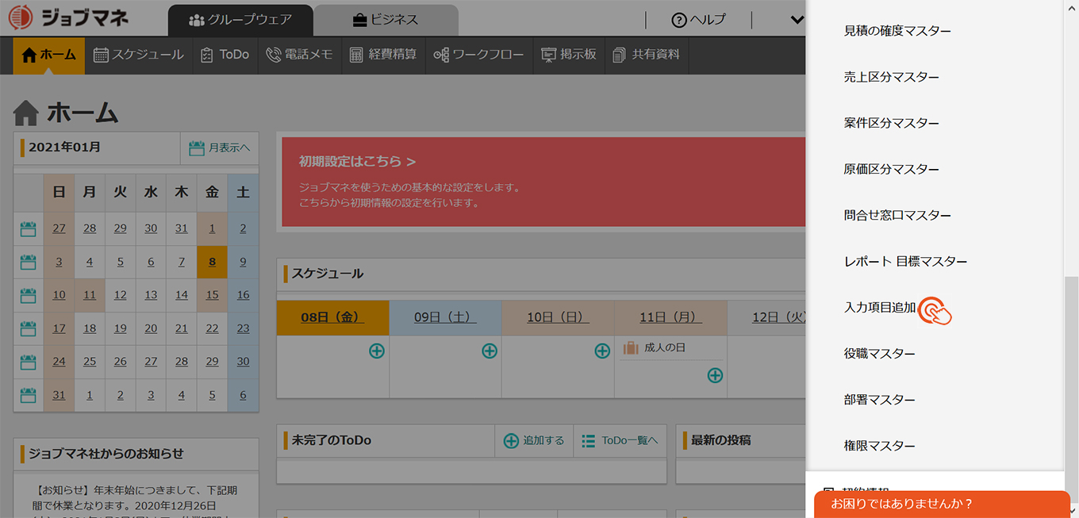Click the 成人の日 holiday entry
Image resolution: width=1079 pixels, height=518 pixels.
(665, 347)
